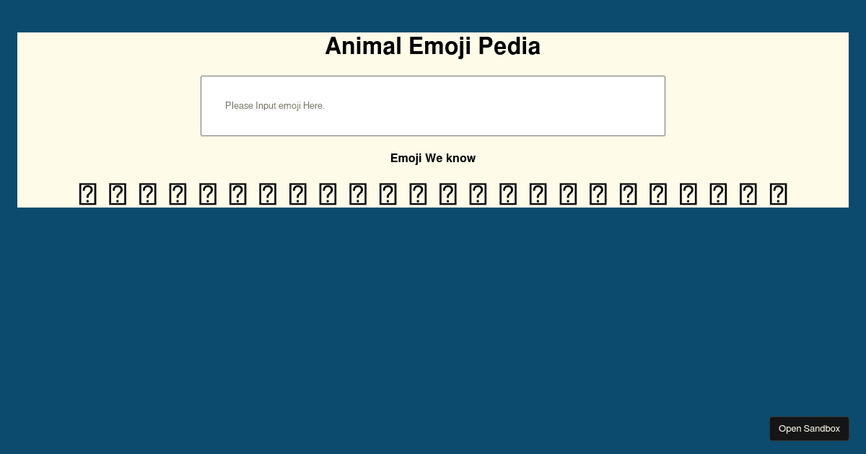The image size is (866, 454).
Task: Select the sixth emoji glyph
Action: coord(238,194)
